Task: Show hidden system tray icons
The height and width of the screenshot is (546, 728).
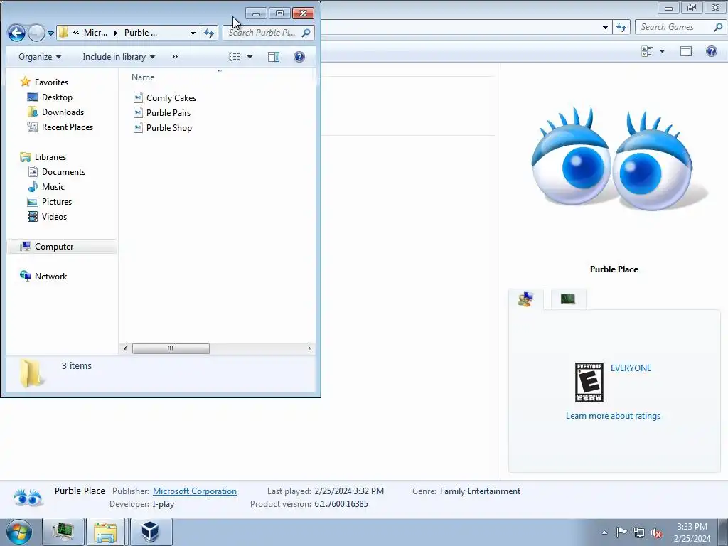Action: tap(604, 532)
